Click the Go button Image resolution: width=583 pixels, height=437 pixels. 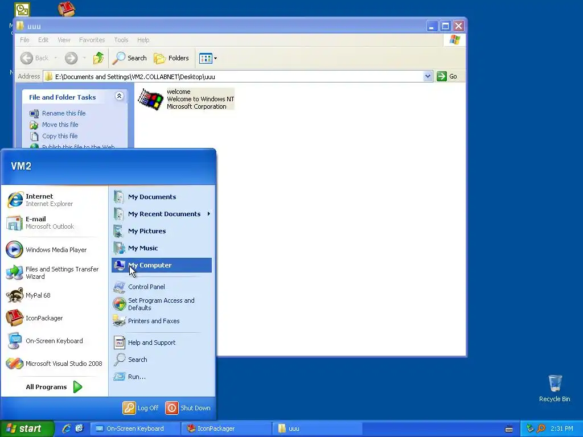[x=447, y=76]
